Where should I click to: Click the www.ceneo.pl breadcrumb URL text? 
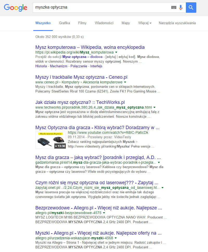point(79,82)
